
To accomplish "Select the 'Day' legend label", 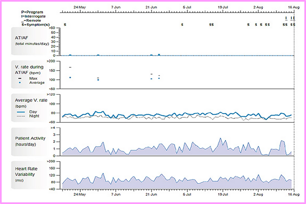I will [x=33, y=112].
